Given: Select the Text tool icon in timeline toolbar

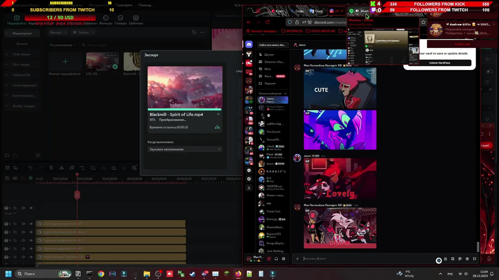Looking at the screenshot, I should tap(82, 168).
